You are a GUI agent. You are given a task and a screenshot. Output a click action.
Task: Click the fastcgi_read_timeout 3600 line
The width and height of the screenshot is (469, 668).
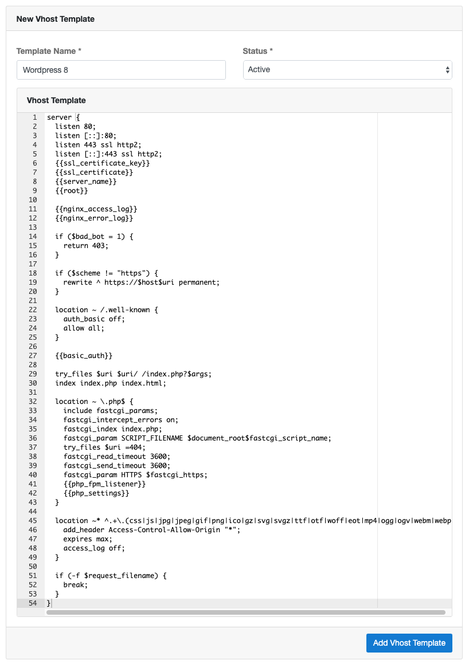click(117, 457)
